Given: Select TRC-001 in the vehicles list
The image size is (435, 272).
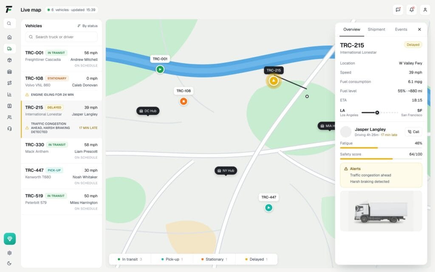Looking at the screenshot, I should [61, 59].
